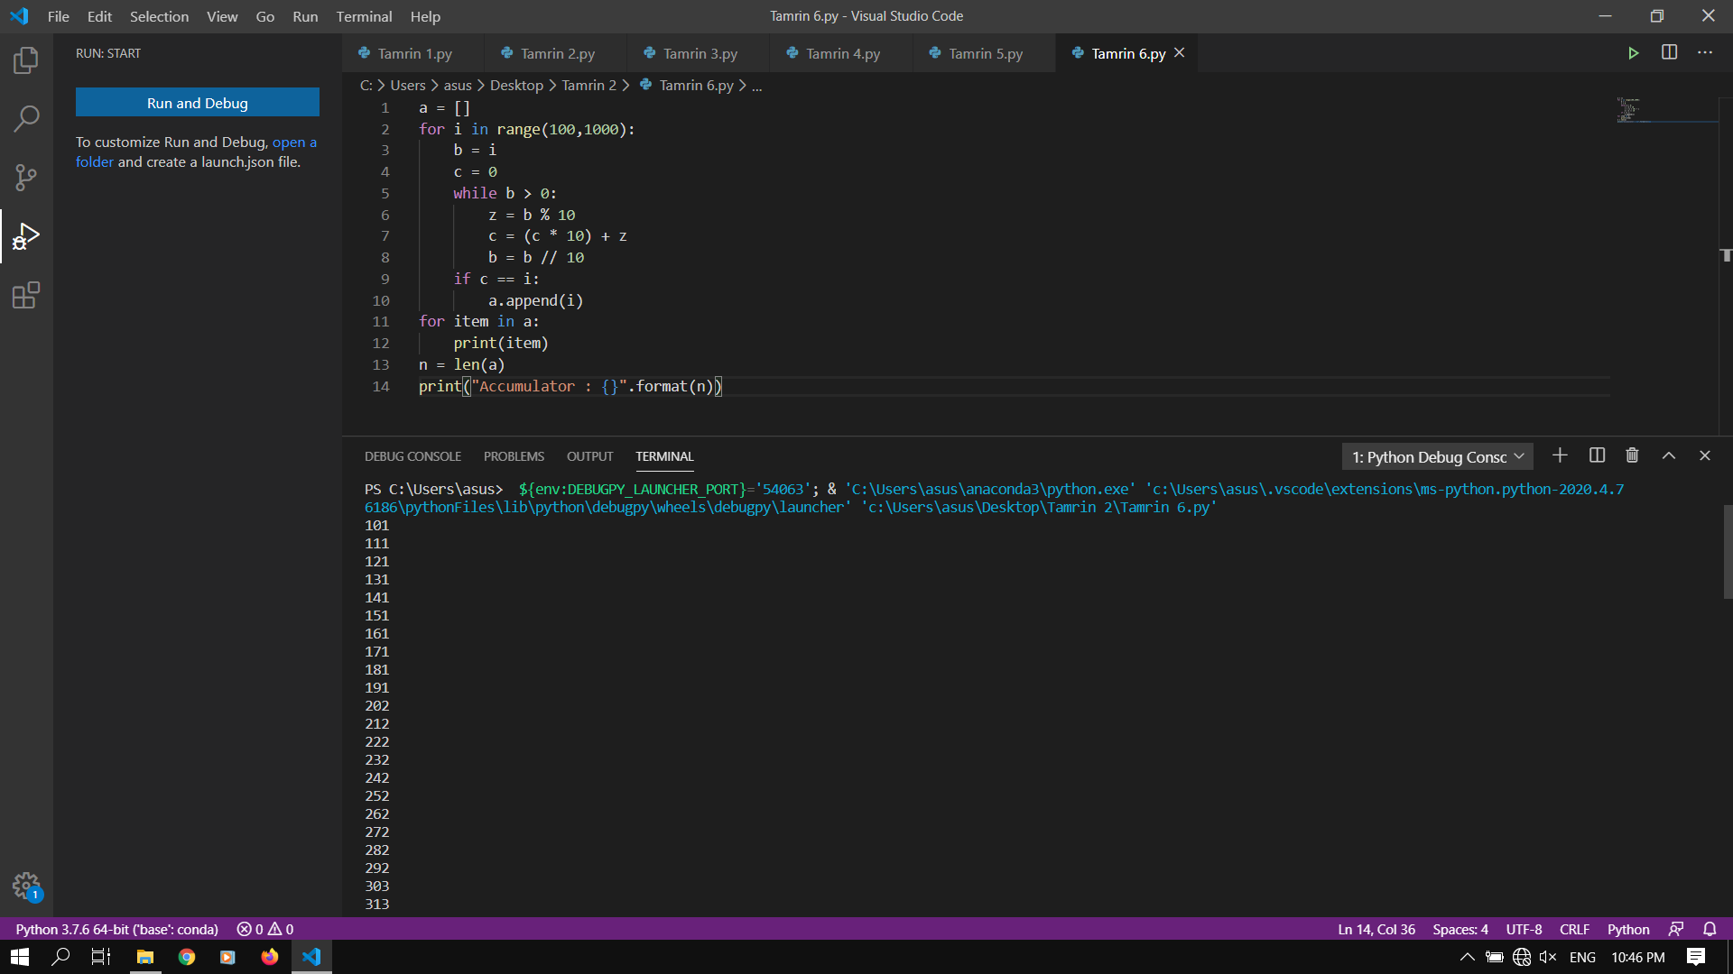Open the editor More Actions ellipsis menu
The width and height of the screenshot is (1733, 974).
1705,53
